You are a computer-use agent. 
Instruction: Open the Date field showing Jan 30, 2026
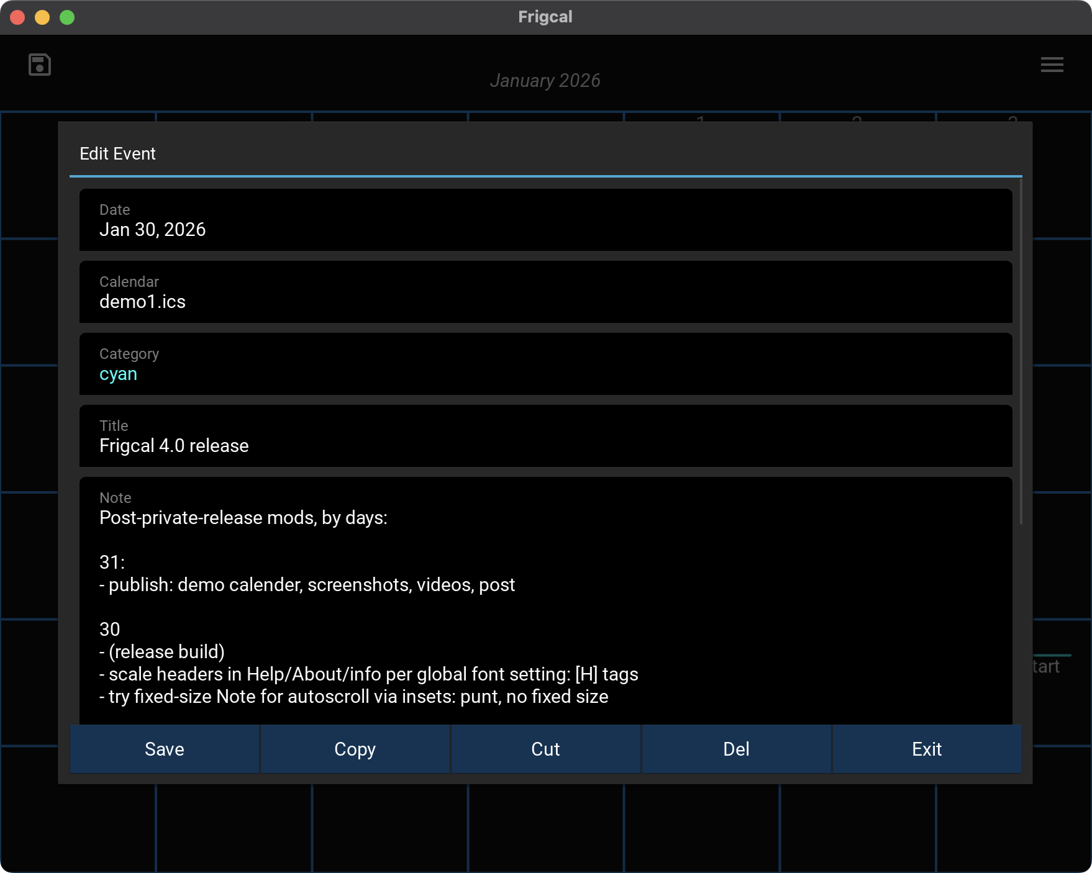546,220
